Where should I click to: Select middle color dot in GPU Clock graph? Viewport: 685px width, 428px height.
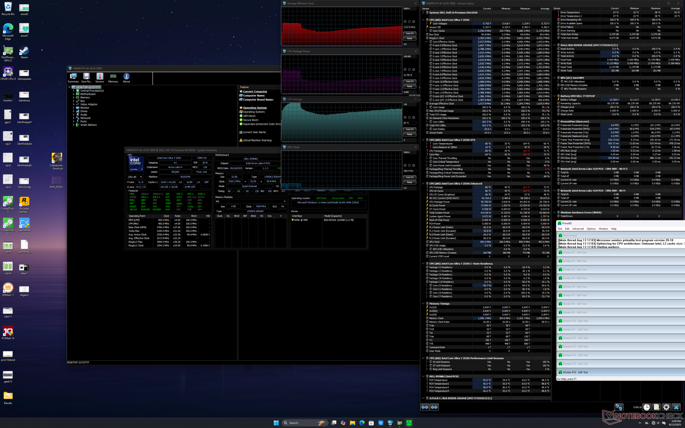coord(409,165)
